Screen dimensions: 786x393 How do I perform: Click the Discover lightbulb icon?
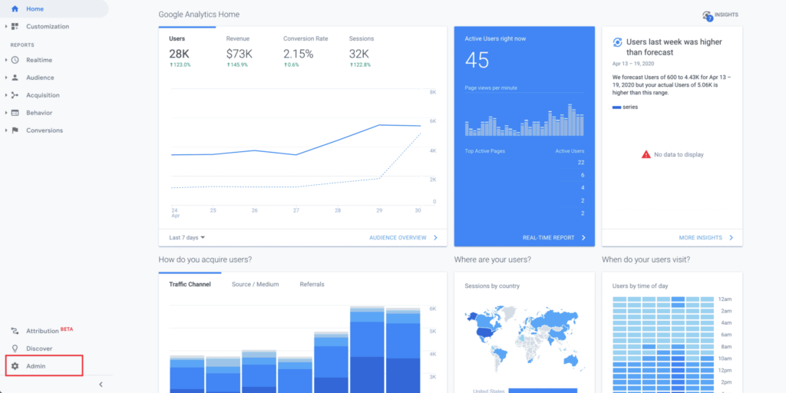click(15, 348)
